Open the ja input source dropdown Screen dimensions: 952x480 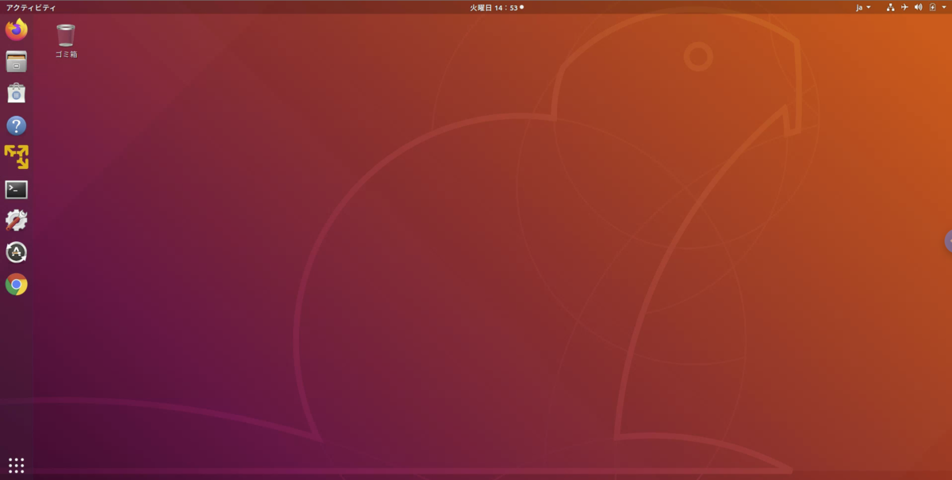[x=863, y=7]
